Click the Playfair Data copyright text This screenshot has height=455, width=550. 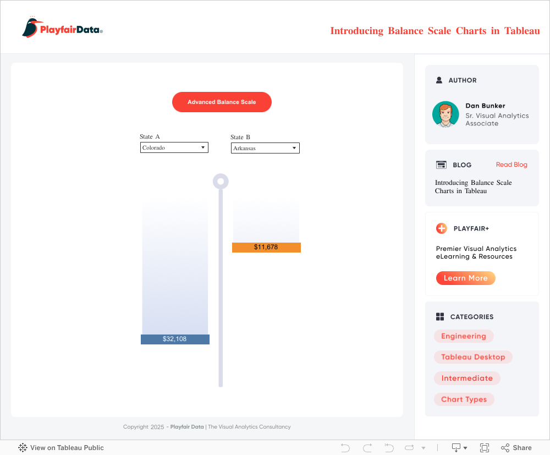click(x=207, y=426)
